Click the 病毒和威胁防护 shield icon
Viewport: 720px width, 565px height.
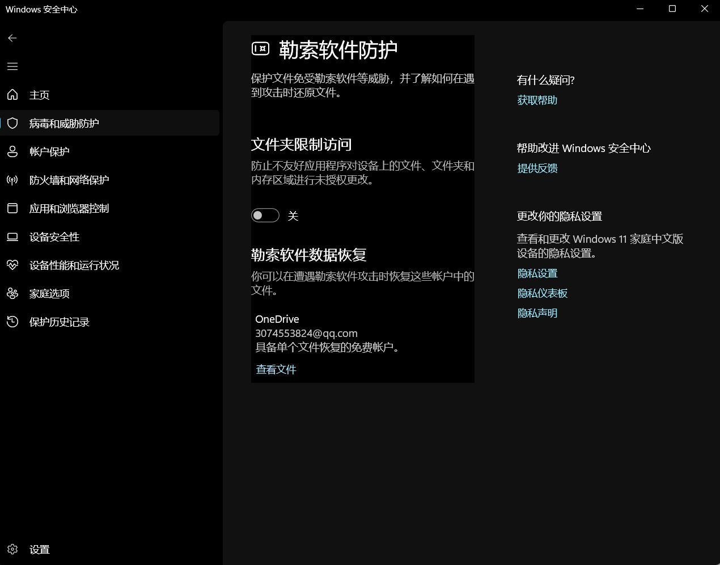pyautogui.click(x=12, y=123)
